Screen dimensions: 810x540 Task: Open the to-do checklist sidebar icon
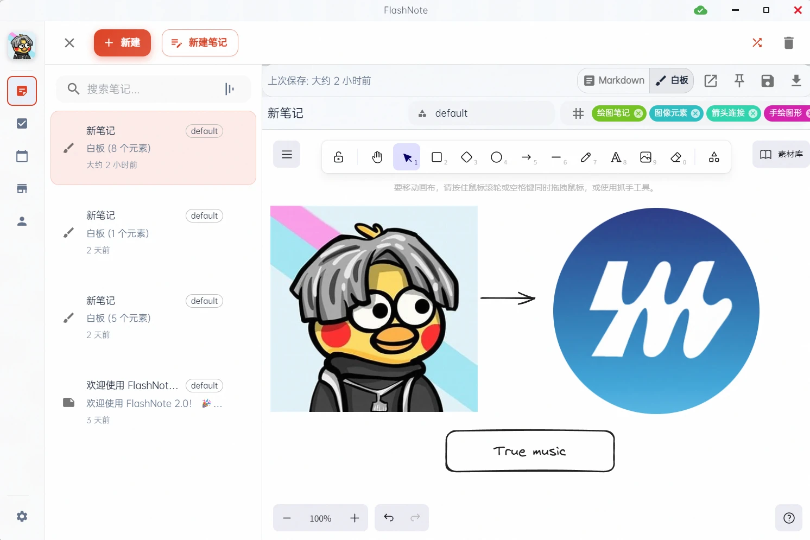pyautogui.click(x=22, y=124)
